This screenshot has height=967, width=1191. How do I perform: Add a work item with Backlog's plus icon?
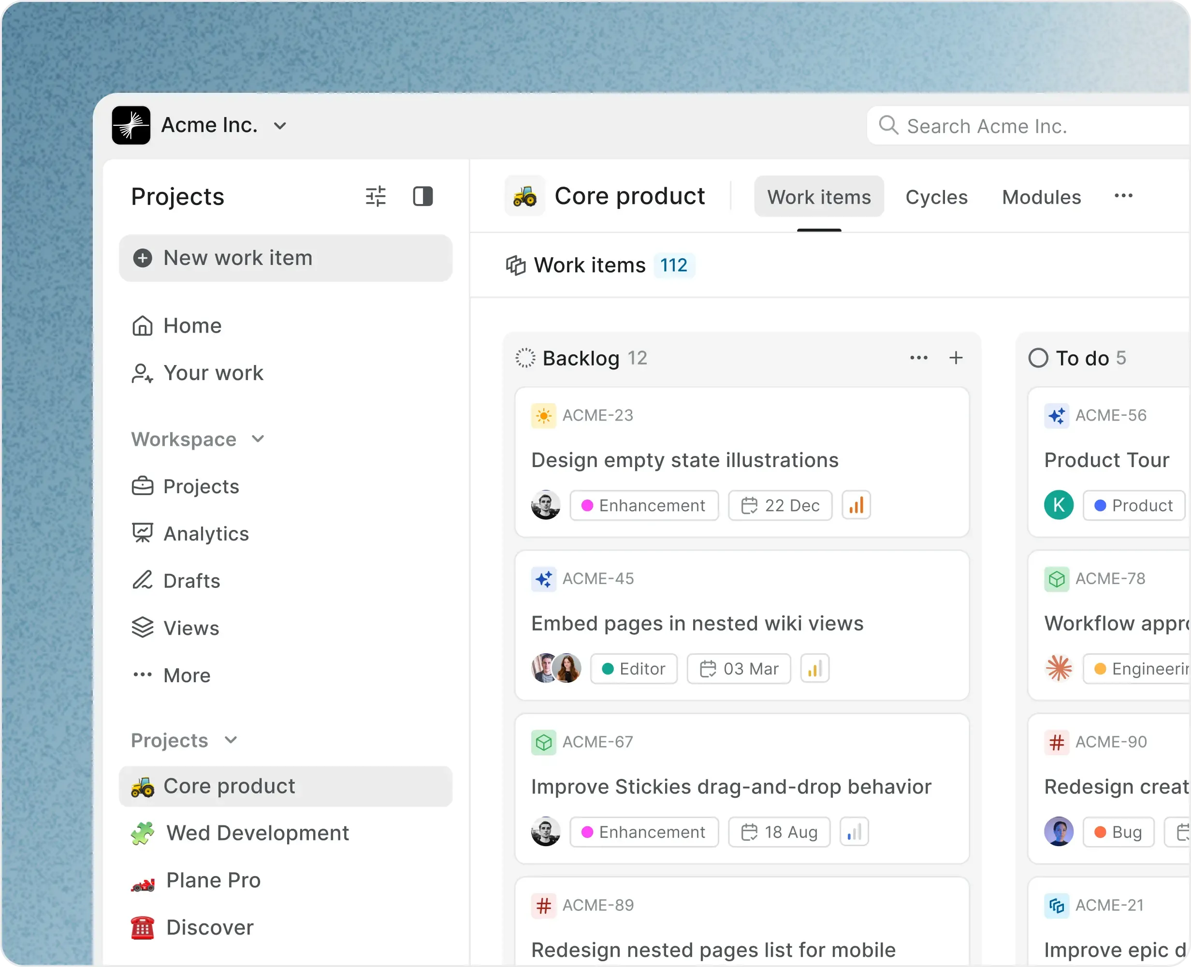coord(956,358)
